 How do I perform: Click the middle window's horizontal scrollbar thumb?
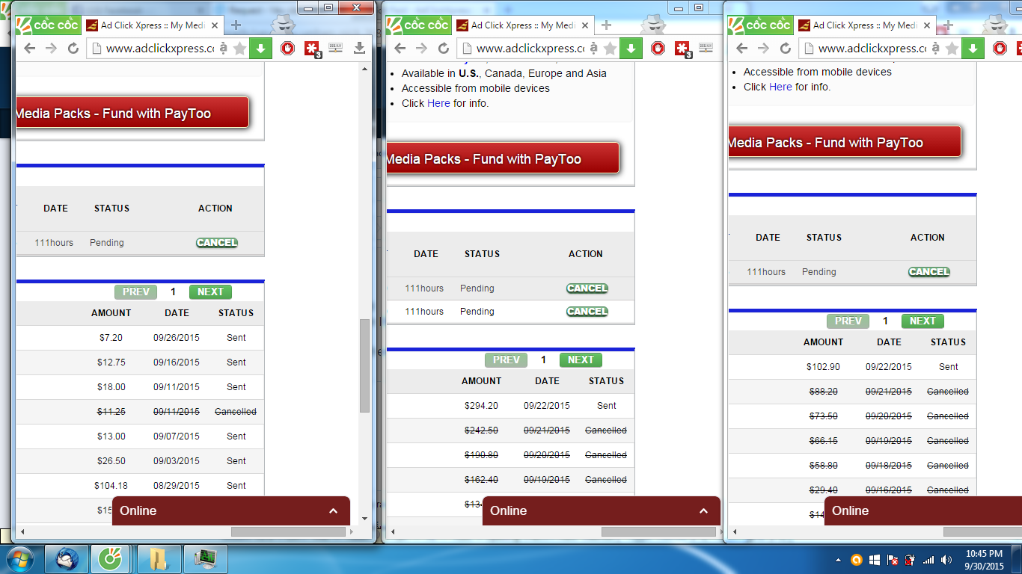(658, 531)
